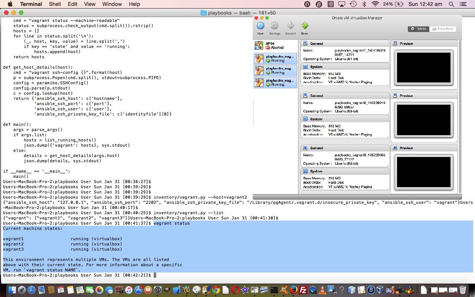The image size is (475, 297).
Task: Open VLC cone icon in the Dock
Action: click(x=322, y=289)
